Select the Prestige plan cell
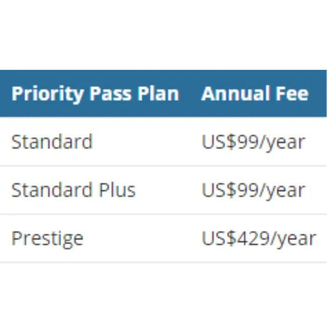 [x=47, y=239]
